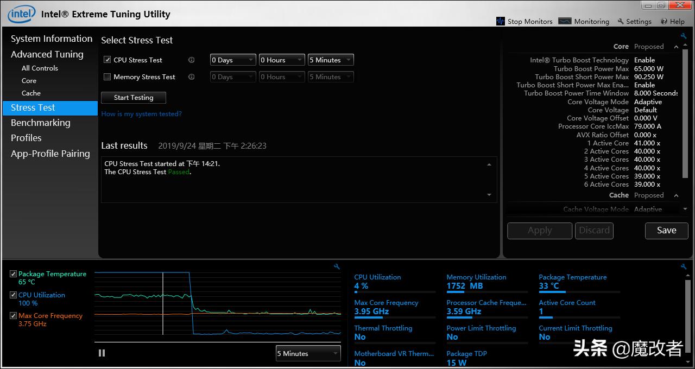Go to the Benchmarking section
Viewport: 695px width, 369px height.
point(41,123)
